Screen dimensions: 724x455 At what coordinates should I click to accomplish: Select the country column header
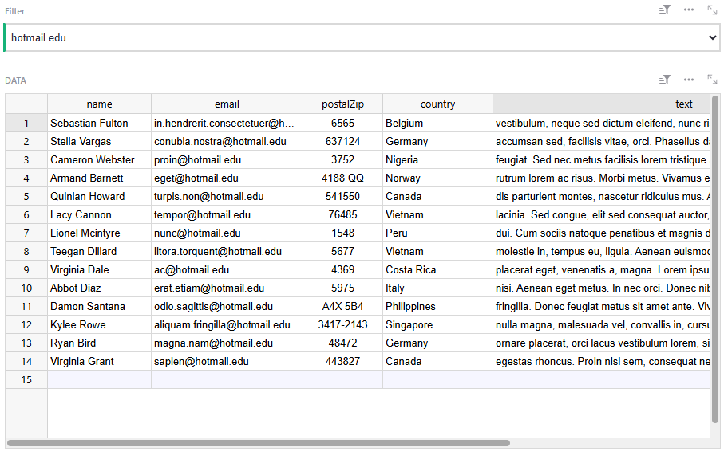pyautogui.click(x=437, y=104)
